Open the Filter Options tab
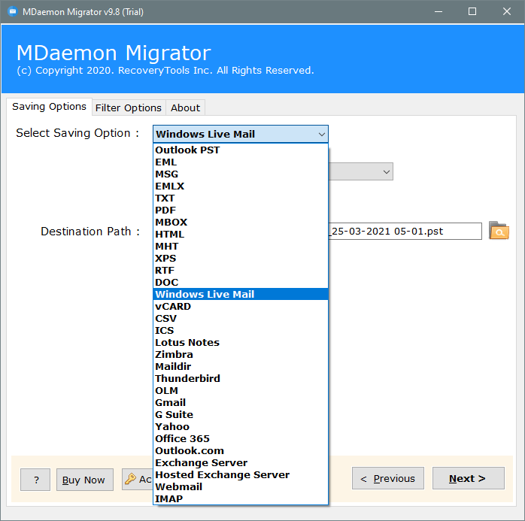525x521 pixels. (x=129, y=108)
